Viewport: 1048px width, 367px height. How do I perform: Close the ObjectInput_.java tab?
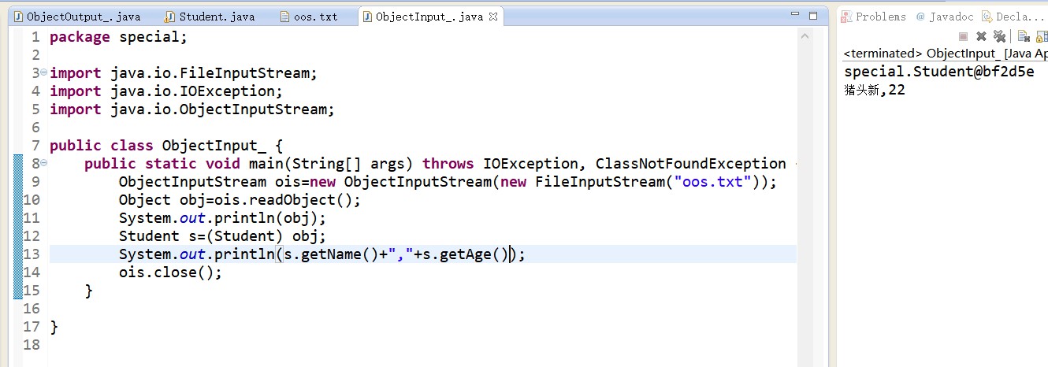[492, 17]
